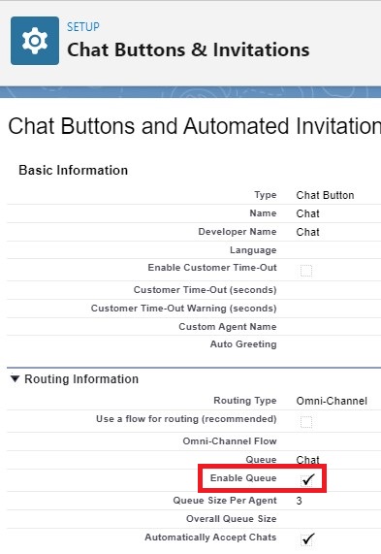
Task: Click the Automatically Accept Chats label
Action: 210,538
